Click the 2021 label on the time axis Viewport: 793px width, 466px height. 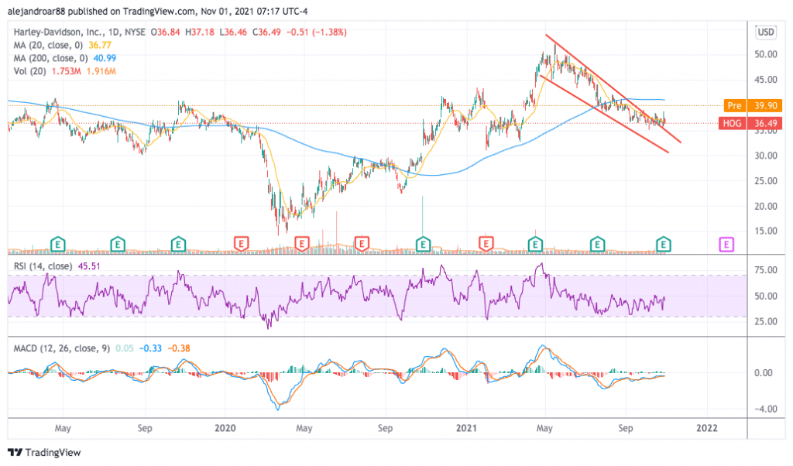[466, 428]
